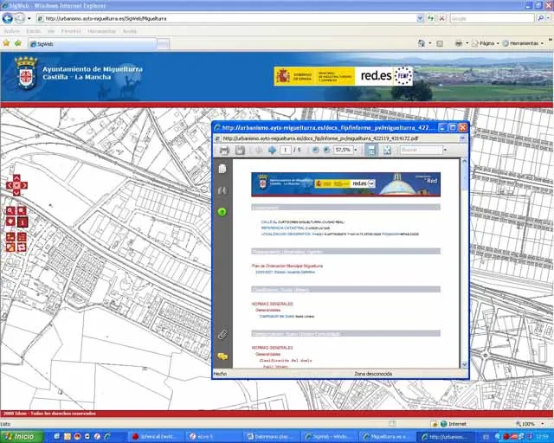Open the 100% page zoom dropdown in status bar
The image size is (554, 443).
543,424
